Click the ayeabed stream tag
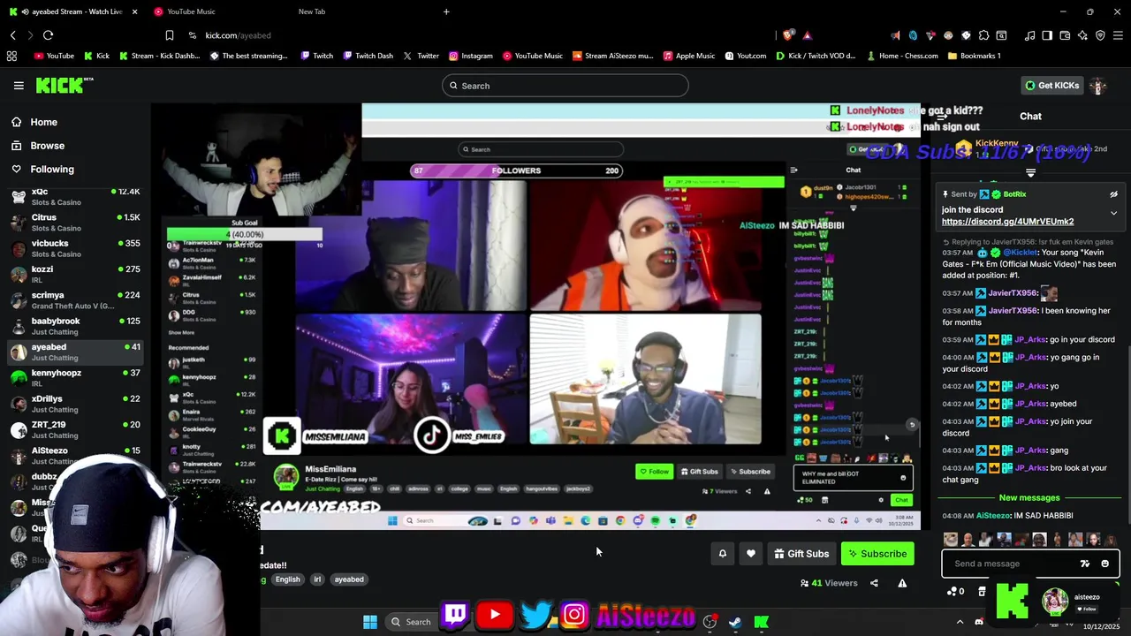The height and width of the screenshot is (636, 1131). point(349,579)
